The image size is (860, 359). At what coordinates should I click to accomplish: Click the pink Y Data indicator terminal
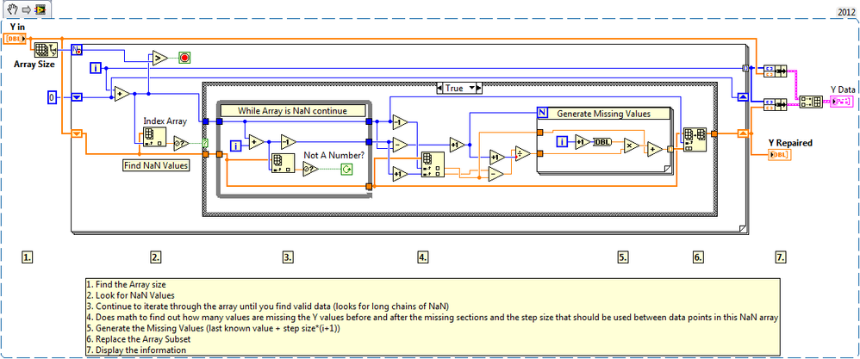[841, 102]
